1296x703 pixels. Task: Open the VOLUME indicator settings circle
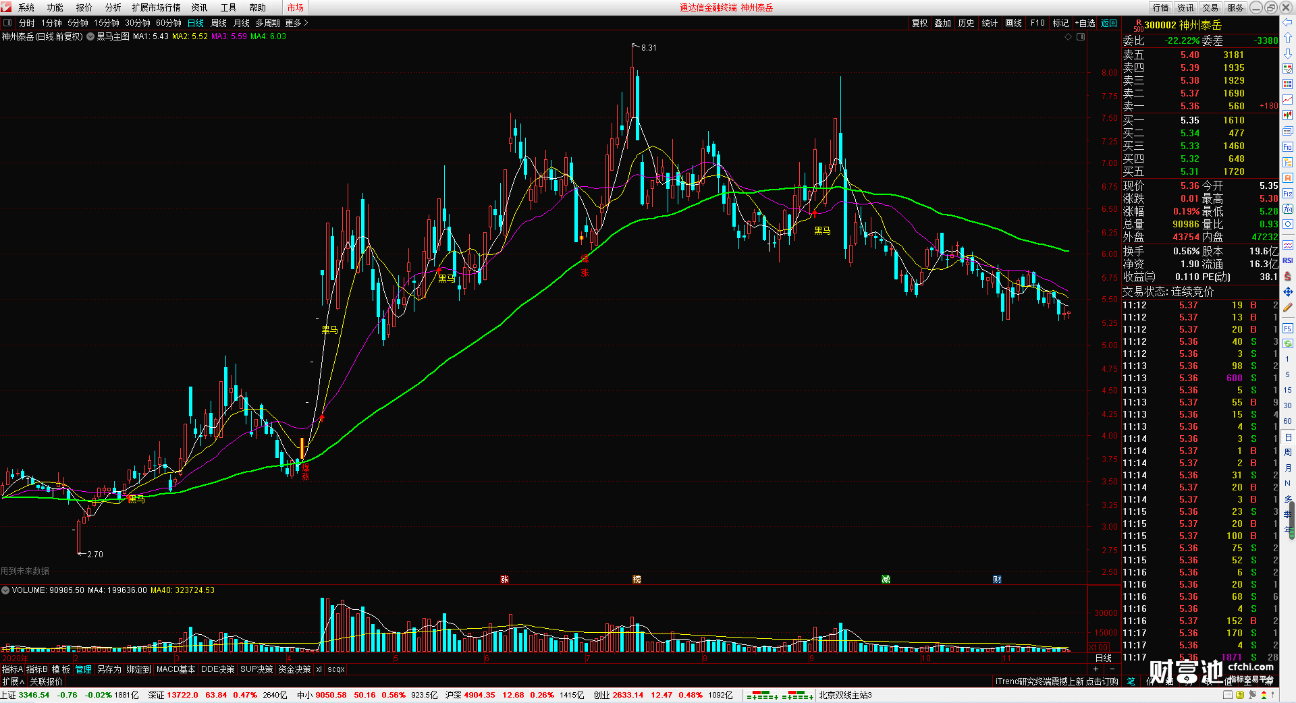5,590
